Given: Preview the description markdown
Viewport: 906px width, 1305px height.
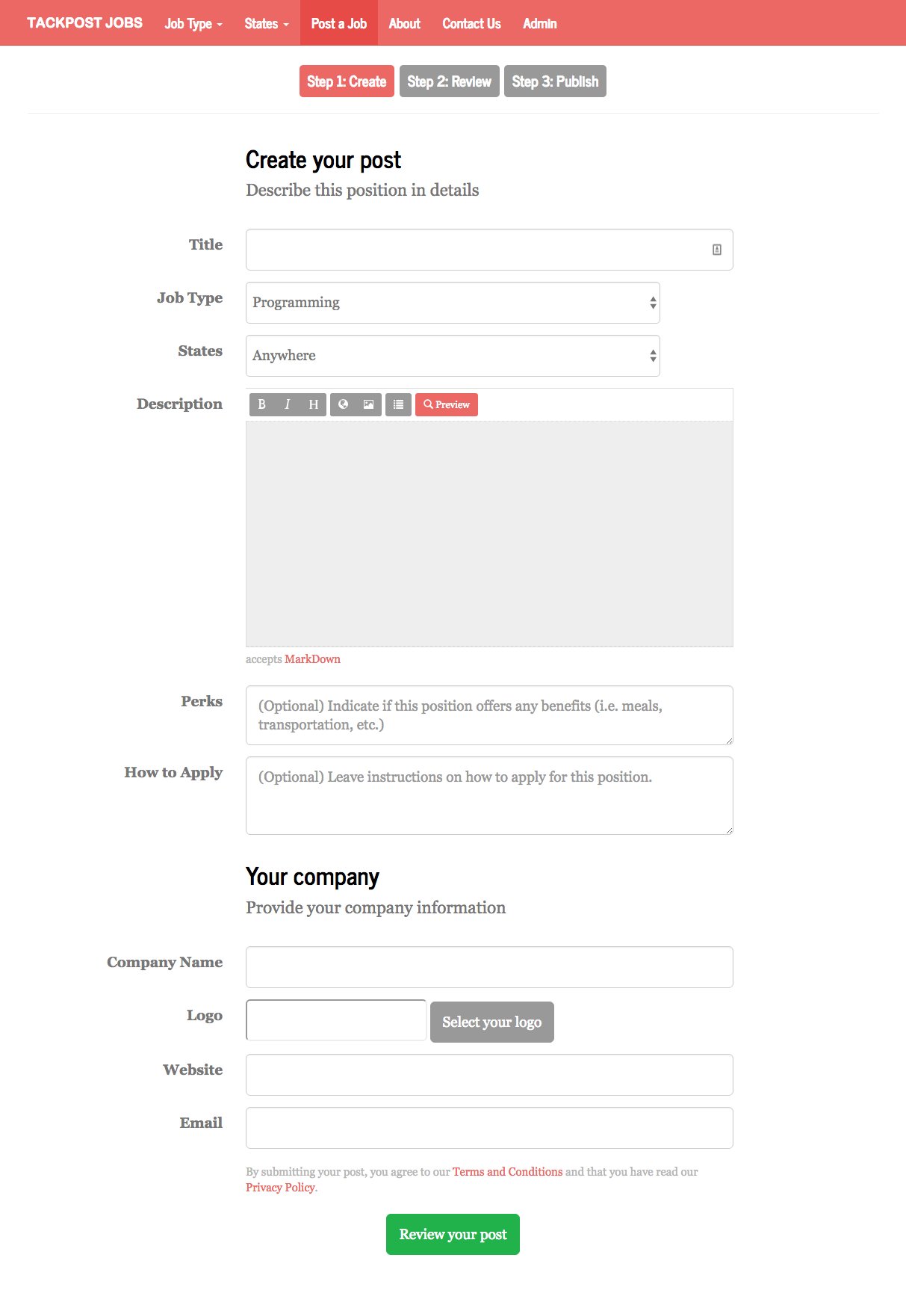Looking at the screenshot, I should (447, 404).
